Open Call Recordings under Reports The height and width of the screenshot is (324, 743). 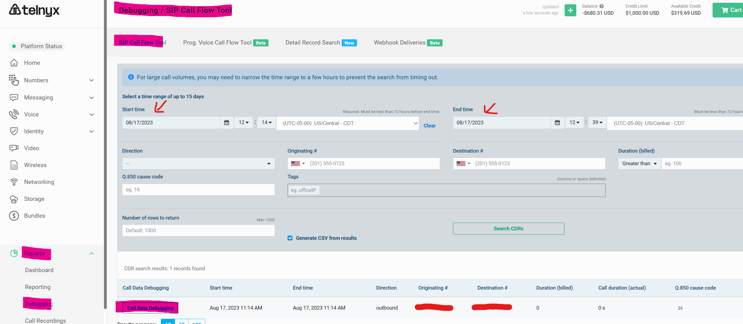(x=45, y=321)
